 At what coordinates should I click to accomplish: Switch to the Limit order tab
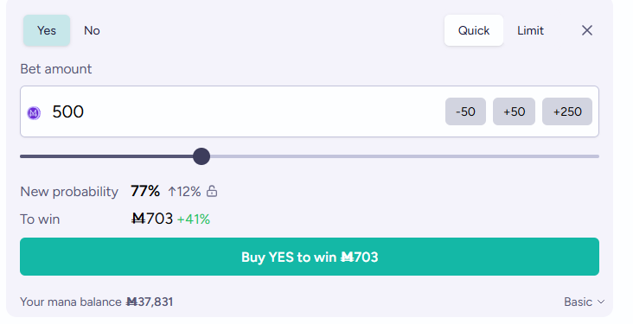tap(530, 30)
